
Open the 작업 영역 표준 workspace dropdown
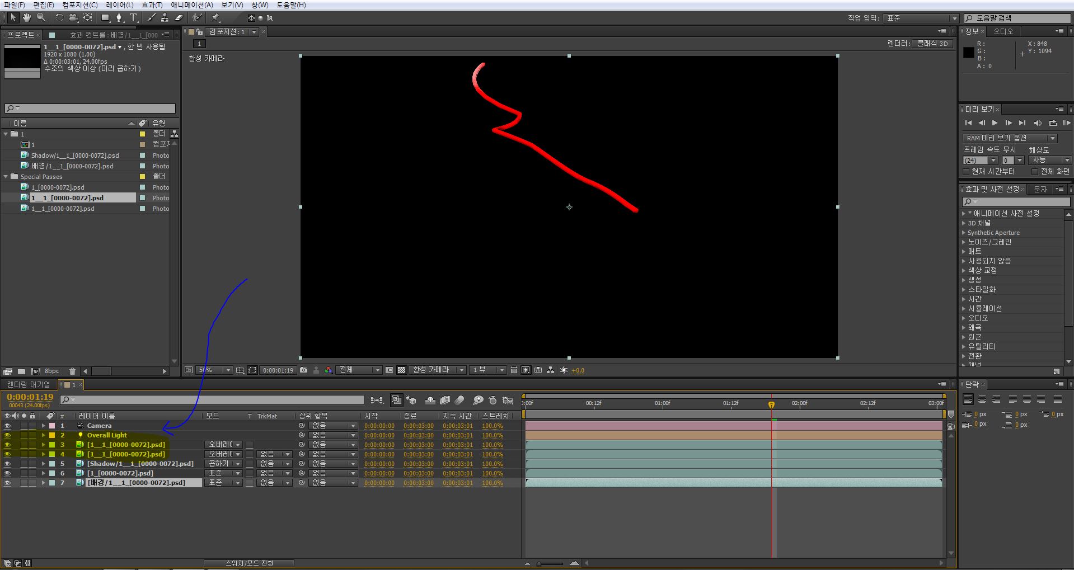pyautogui.click(x=922, y=18)
